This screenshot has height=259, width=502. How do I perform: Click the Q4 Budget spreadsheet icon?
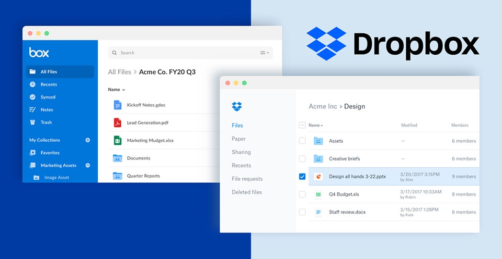[318, 194]
